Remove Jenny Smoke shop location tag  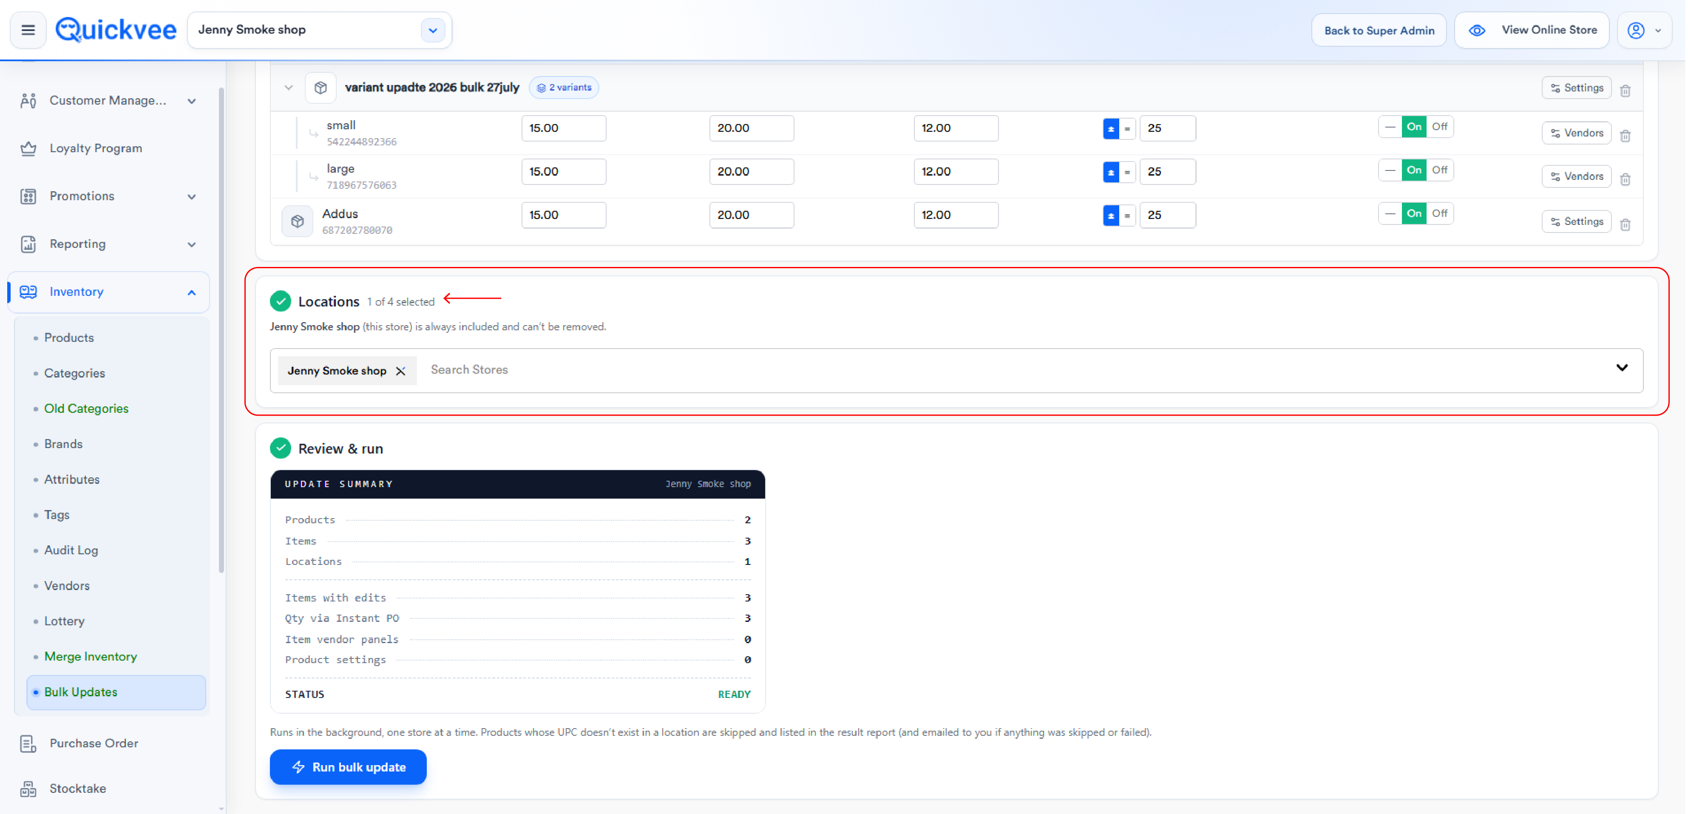click(x=400, y=371)
